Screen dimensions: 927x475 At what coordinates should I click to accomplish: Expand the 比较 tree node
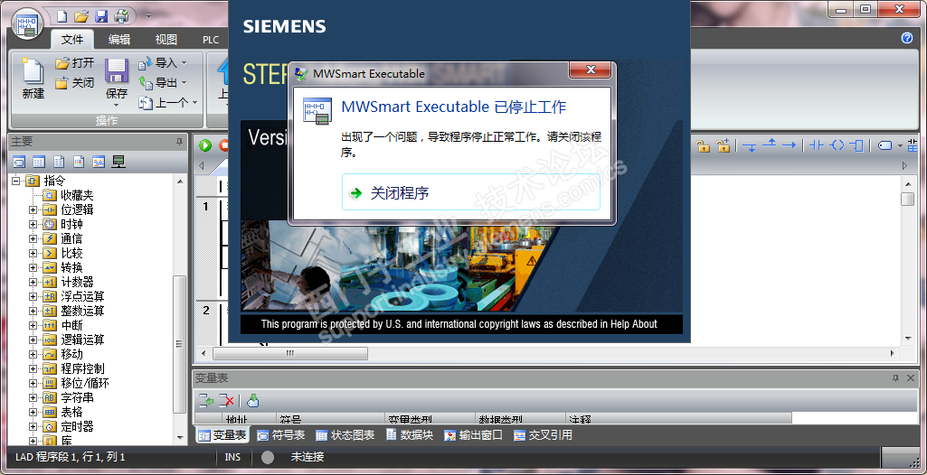[x=33, y=253]
